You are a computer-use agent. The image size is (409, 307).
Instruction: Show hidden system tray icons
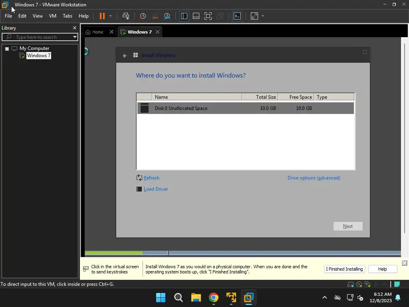coord(324,297)
